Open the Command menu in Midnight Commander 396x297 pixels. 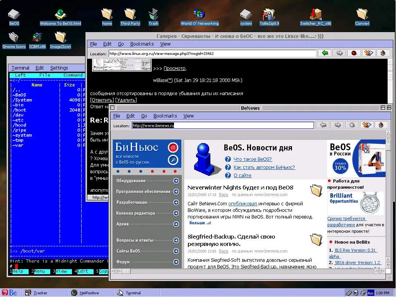73,75
